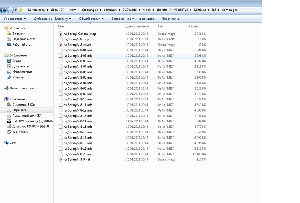Click the Документы library icon

[9, 66]
